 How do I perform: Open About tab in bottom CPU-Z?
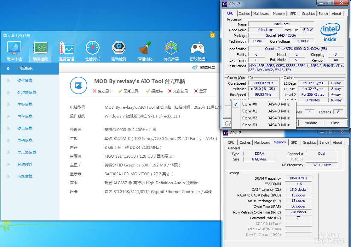coord(337,142)
